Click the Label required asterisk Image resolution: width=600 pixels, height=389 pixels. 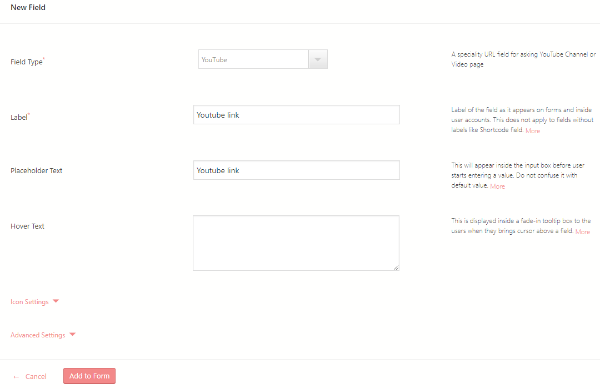click(x=29, y=113)
